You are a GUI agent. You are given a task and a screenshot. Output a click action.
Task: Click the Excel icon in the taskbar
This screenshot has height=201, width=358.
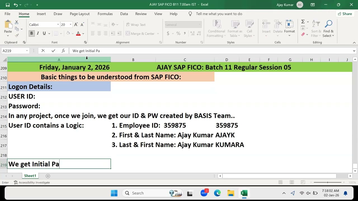click(244, 193)
